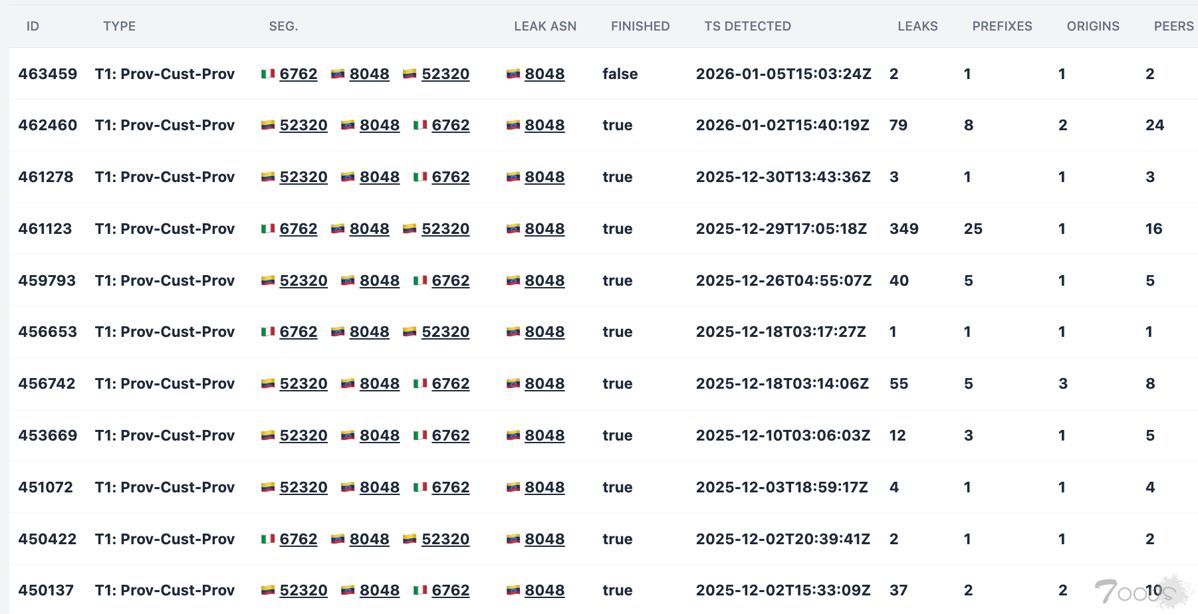Click Italian flag beside 6762 in row 461123
The height and width of the screenshot is (614, 1198).
tap(268, 229)
